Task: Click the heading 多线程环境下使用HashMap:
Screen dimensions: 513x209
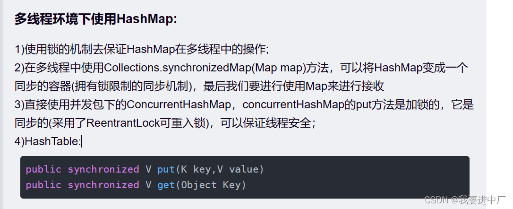Action: (95, 19)
